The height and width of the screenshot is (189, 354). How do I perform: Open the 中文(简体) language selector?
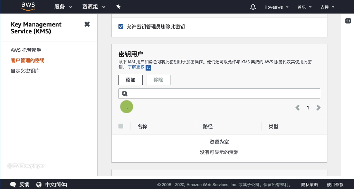(x=56, y=185)
